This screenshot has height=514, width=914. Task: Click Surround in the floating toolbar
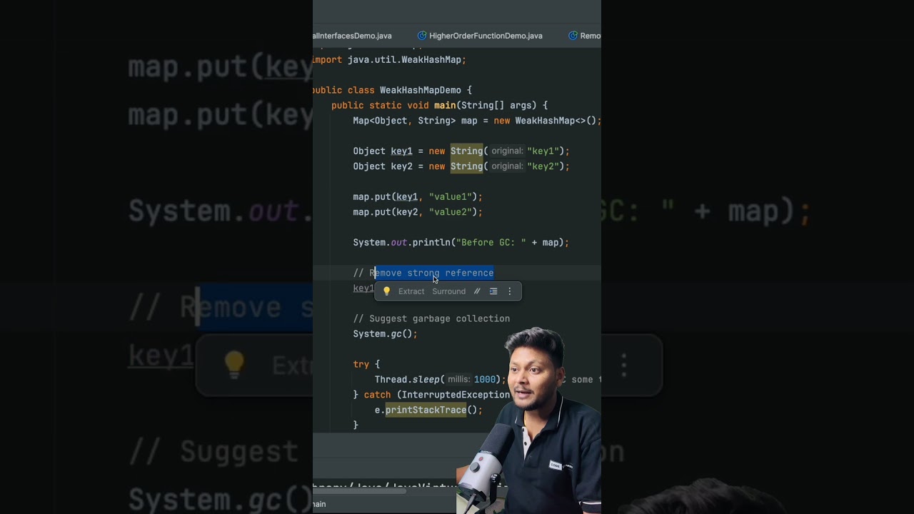(448, 291)
